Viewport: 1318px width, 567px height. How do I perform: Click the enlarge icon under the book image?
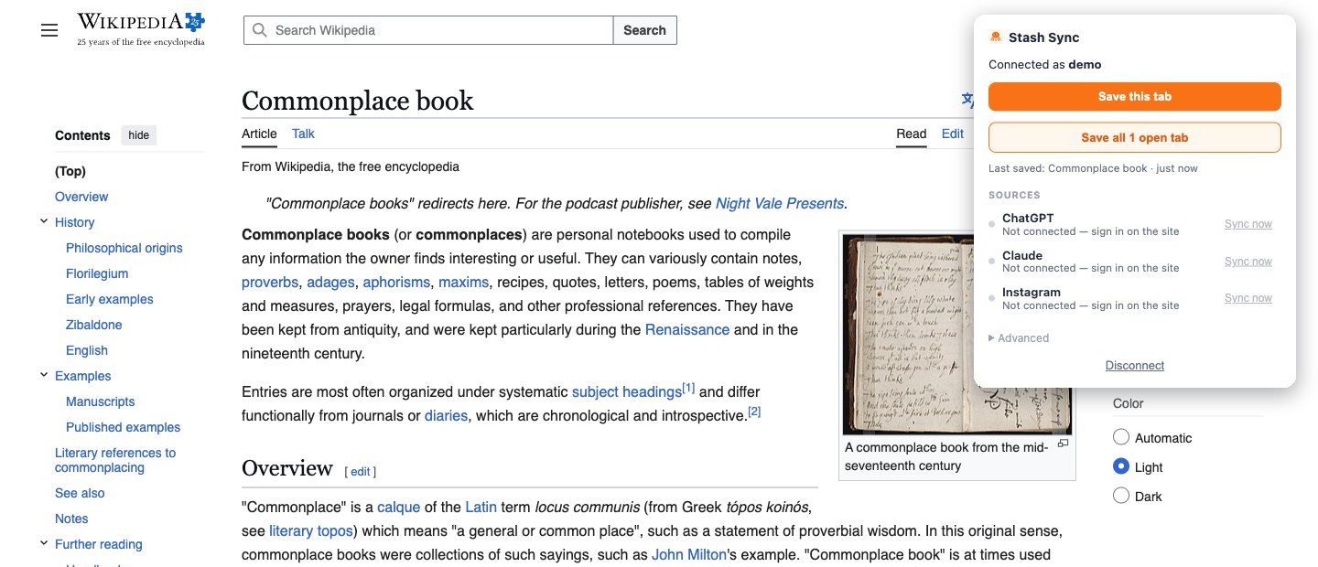(x=1063, y=444)
